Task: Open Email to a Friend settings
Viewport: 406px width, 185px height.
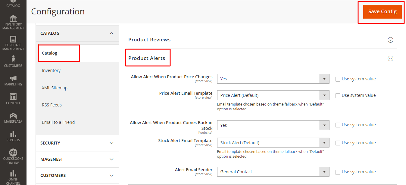Action: coord(58,122)
